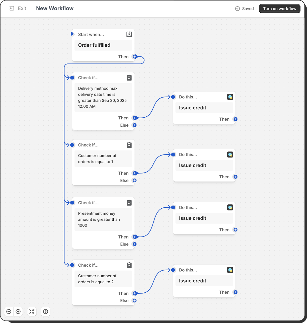Open the Order fulfilled trigger card

(103, 45)
